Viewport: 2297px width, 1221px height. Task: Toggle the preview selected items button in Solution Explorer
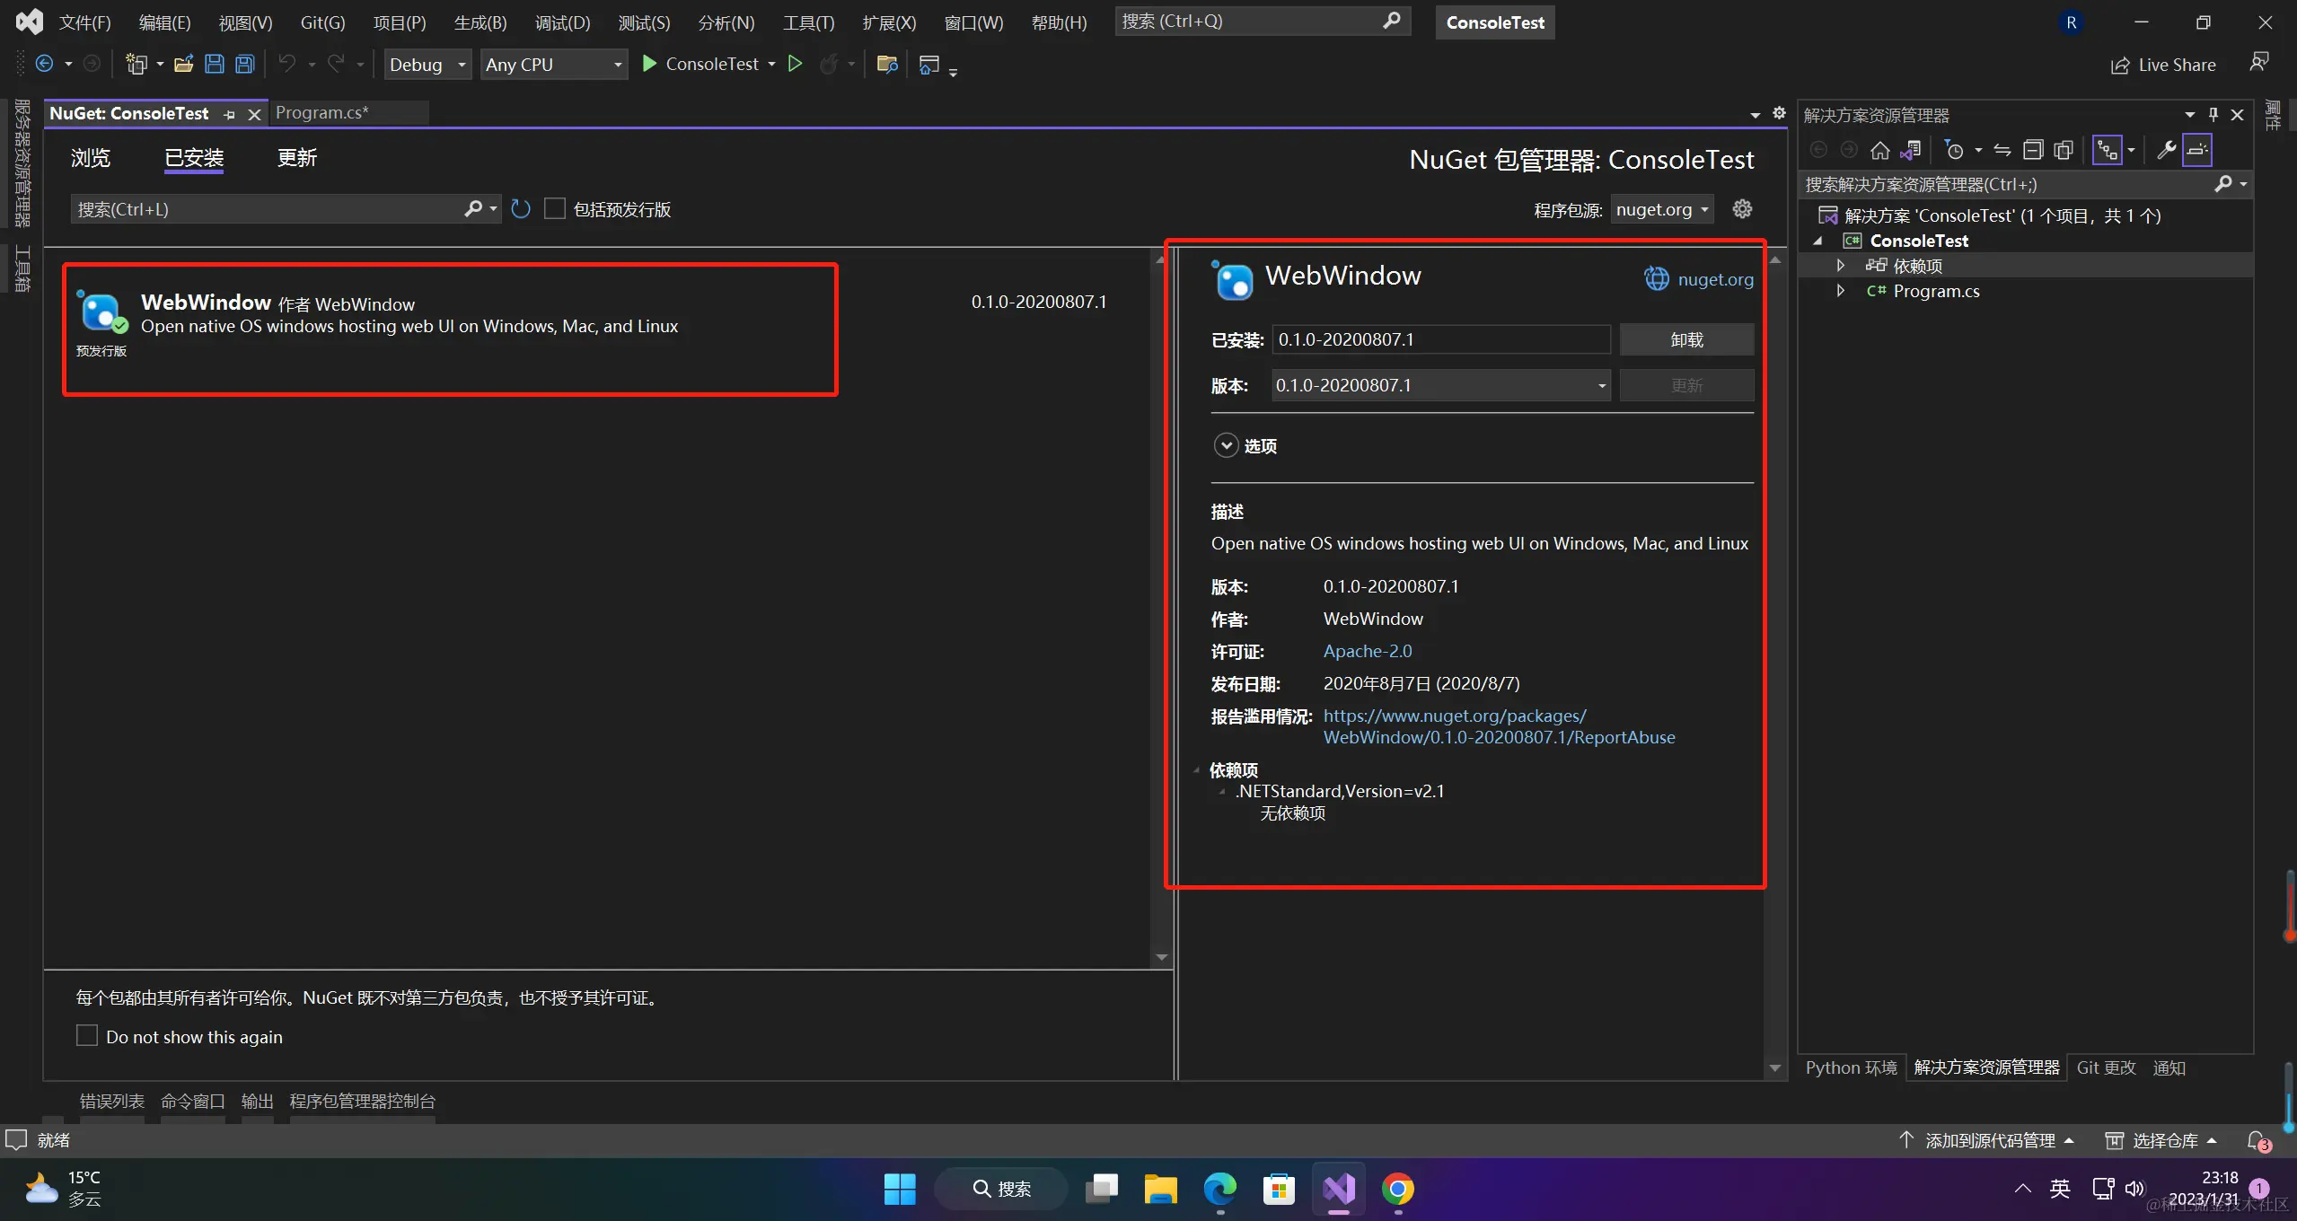click(2197, 150)
